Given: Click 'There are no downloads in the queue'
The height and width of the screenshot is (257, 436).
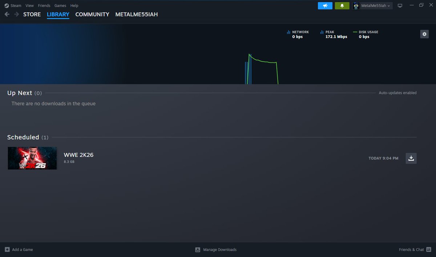Looking at the screenshot, I should (53, 104).
